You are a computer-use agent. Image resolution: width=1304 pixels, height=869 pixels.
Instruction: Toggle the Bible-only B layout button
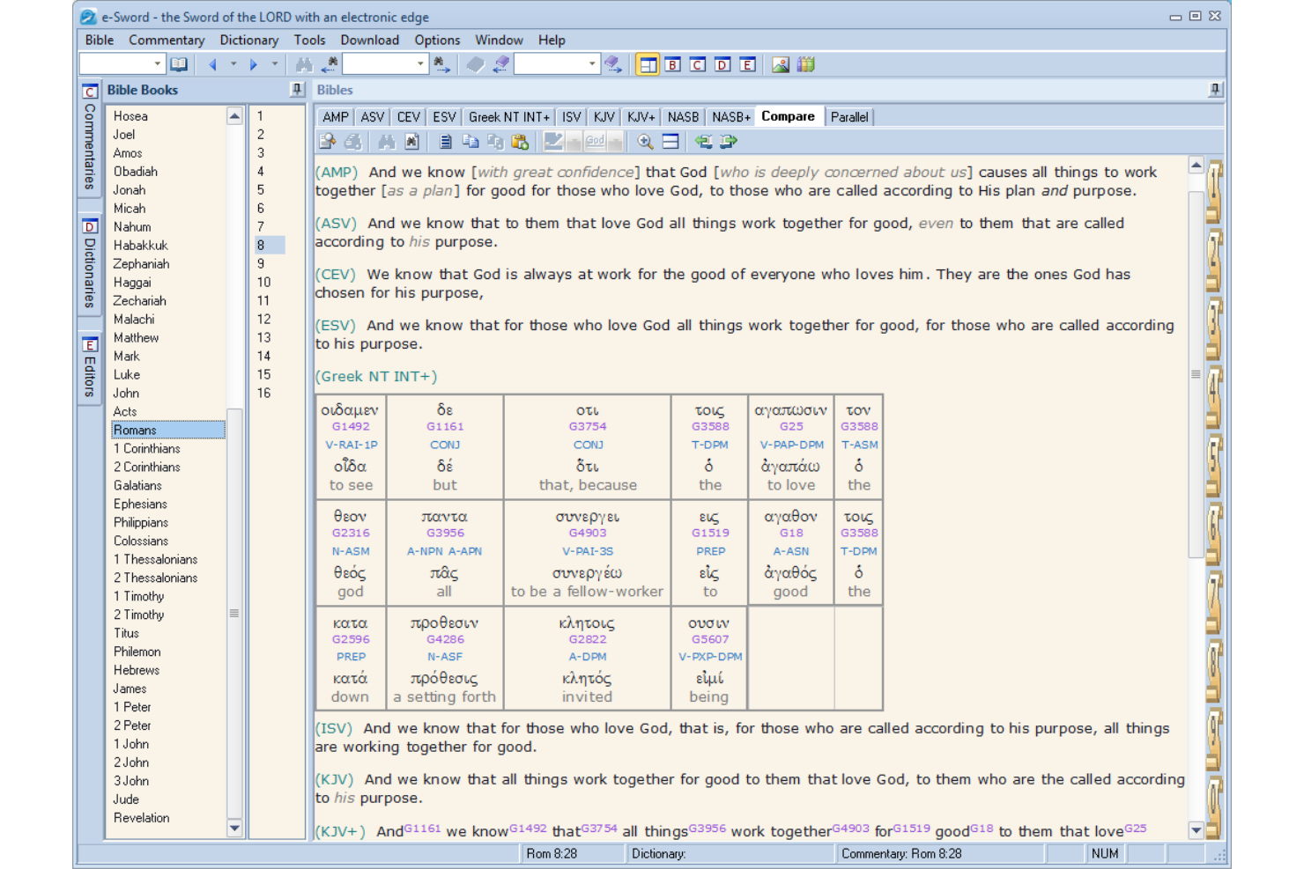(x=673, y=64)
